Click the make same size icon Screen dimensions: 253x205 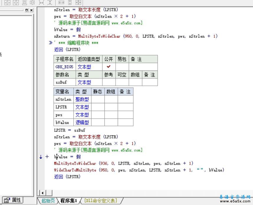[78, 2]
